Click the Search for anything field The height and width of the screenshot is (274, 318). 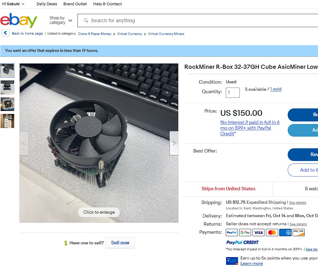click(198, 20)
